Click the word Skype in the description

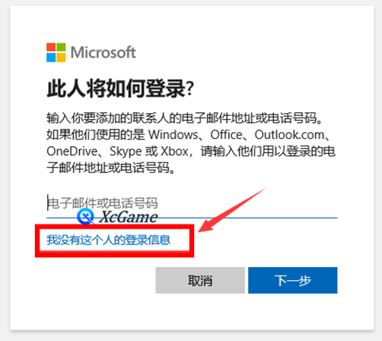pos(126,152)
